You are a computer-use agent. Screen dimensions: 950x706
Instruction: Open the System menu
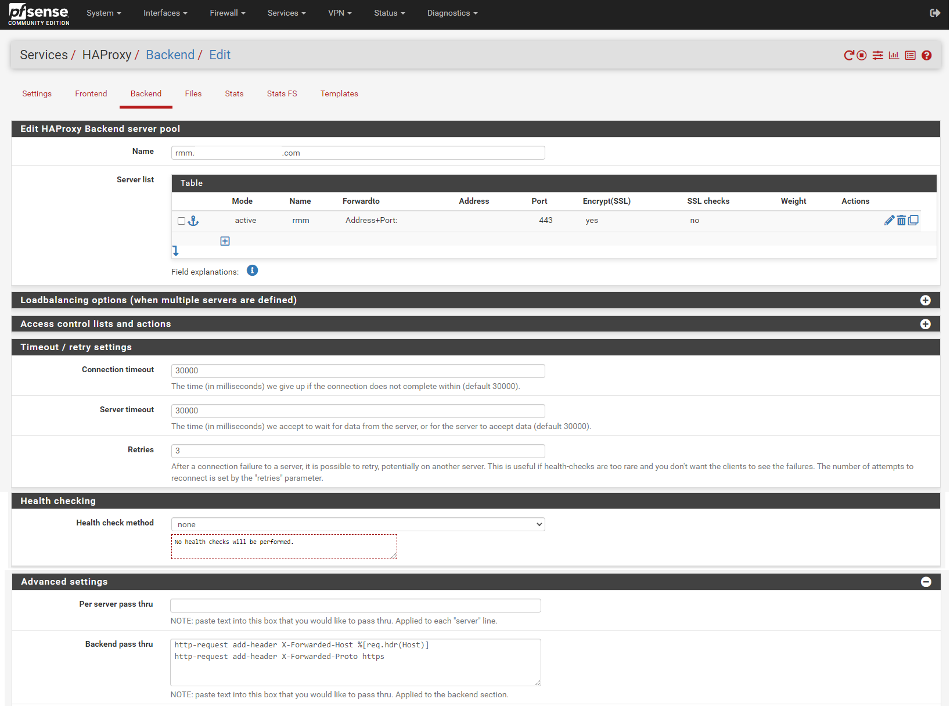coord(104,13)
